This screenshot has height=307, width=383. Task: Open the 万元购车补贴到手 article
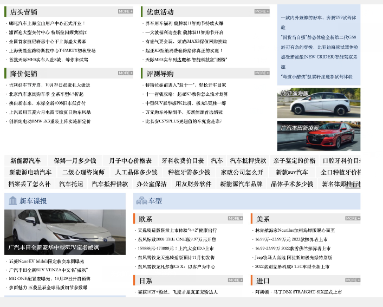tap(184, 112)
